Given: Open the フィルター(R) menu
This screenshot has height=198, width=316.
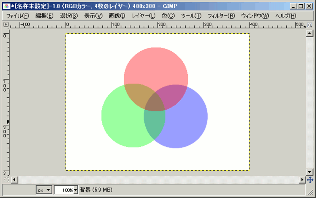Looking at the screenshot, I should click(x=221, y=16).
